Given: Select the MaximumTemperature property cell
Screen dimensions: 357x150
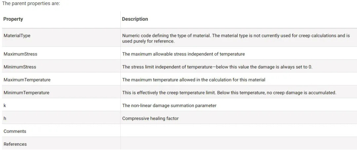Looking at the screenshot, I should pyautogui.click(x=27, y=80).
